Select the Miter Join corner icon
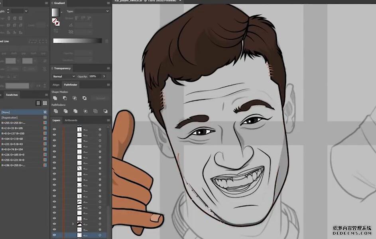 point(9,25)
